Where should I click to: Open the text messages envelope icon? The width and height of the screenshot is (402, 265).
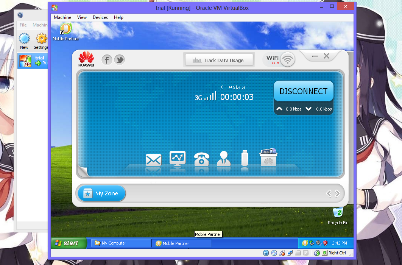point(153,160)
